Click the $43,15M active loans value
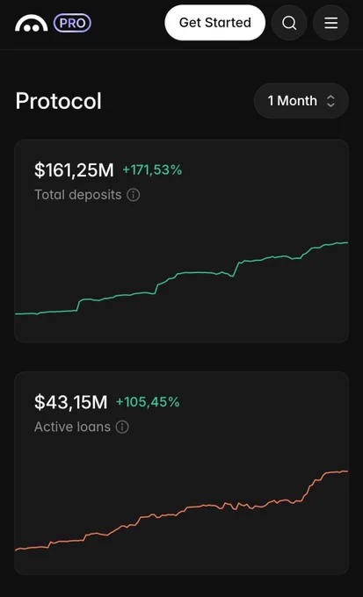Viewport: 363px width, 597px height. [x=71, y=402]
